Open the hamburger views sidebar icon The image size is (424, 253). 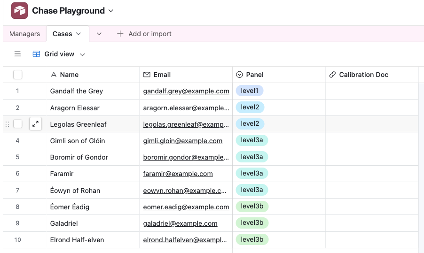(x=17, y=54)
